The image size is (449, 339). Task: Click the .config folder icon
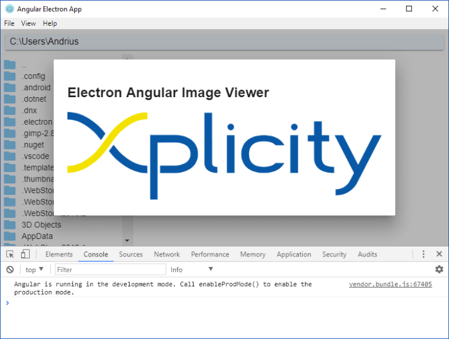point(10,76)
